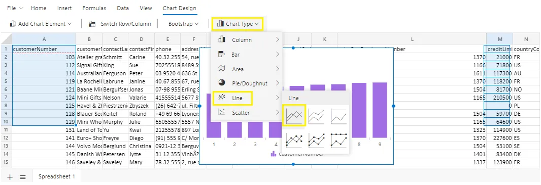Open the Bootstrap theme dropdown
The image size is (541, 185).
pos(184,24)
